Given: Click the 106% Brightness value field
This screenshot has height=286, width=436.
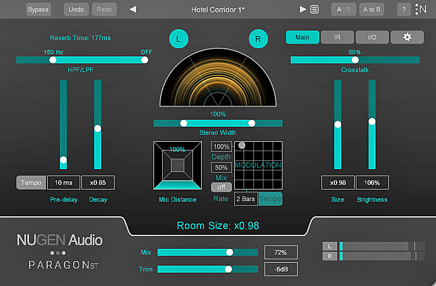Looking at the screenshot, I should pos(372,183).
